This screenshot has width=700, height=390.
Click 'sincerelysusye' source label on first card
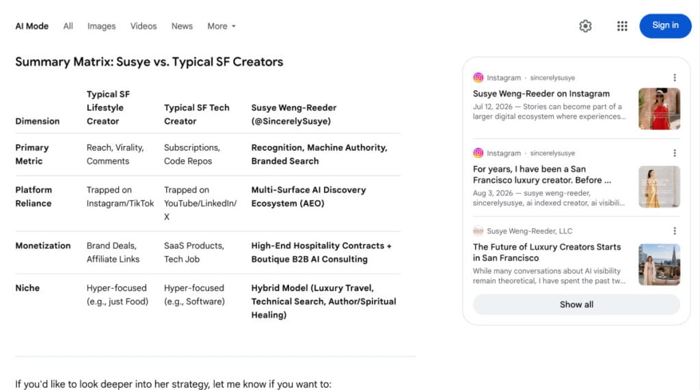[552, 78]
